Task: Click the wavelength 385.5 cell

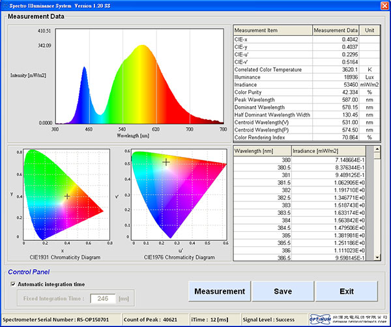Action: (263, 243)
